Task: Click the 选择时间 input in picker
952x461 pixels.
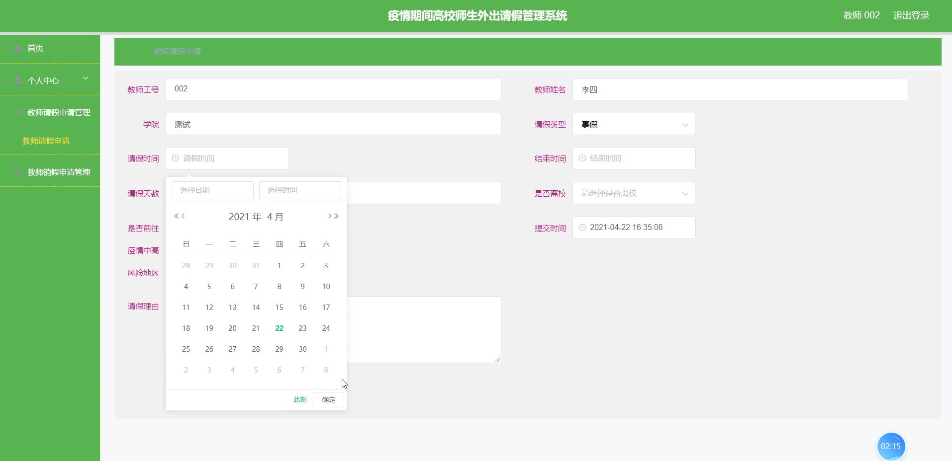Action: tap(300, 190)
